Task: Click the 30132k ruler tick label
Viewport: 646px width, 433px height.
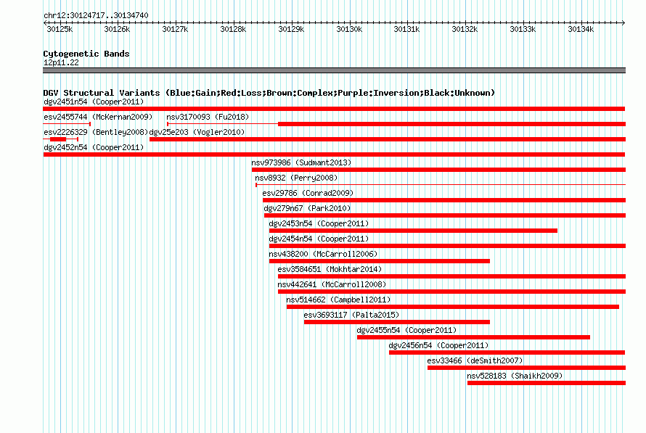Action: pos(465,29)
